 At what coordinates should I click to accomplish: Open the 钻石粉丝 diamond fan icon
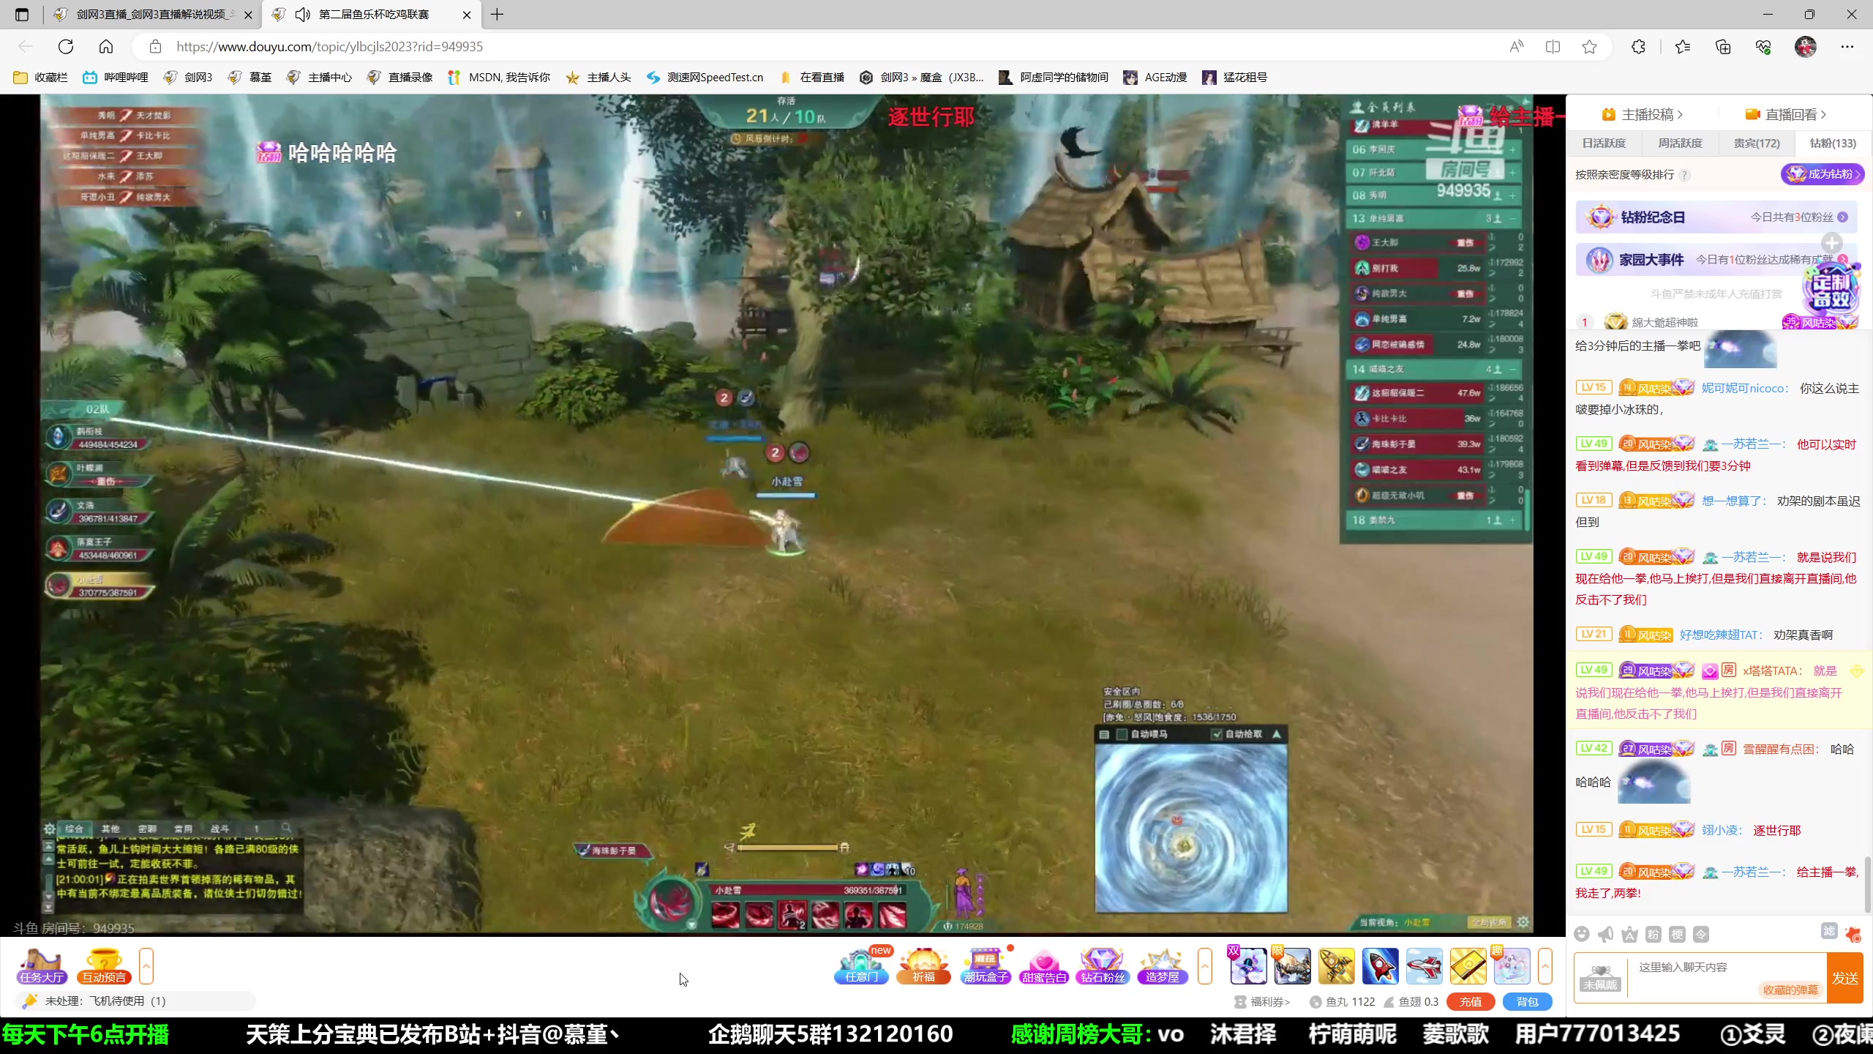1103,966
